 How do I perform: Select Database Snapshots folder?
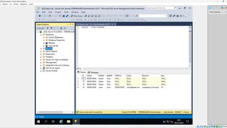(x=57, y=40)
